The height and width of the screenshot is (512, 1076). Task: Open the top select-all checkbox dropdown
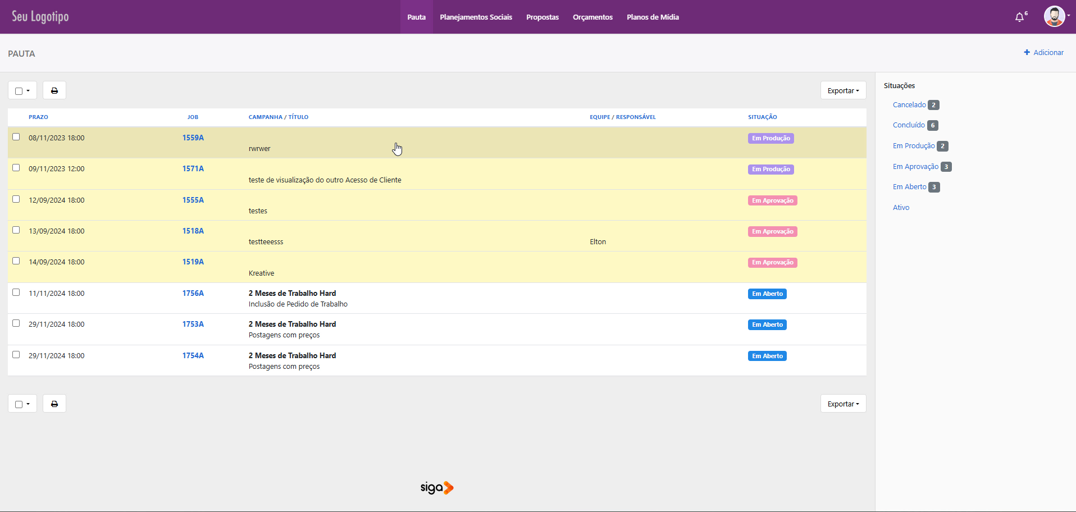click(x=22, y=90)
